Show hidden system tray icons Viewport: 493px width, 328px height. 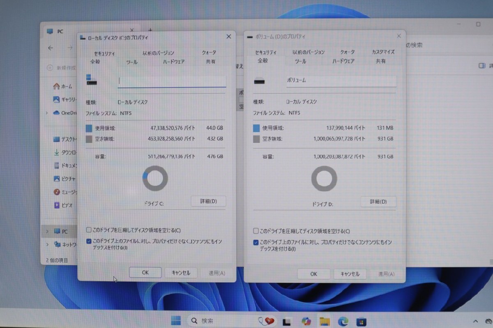(x=476, y=321)
